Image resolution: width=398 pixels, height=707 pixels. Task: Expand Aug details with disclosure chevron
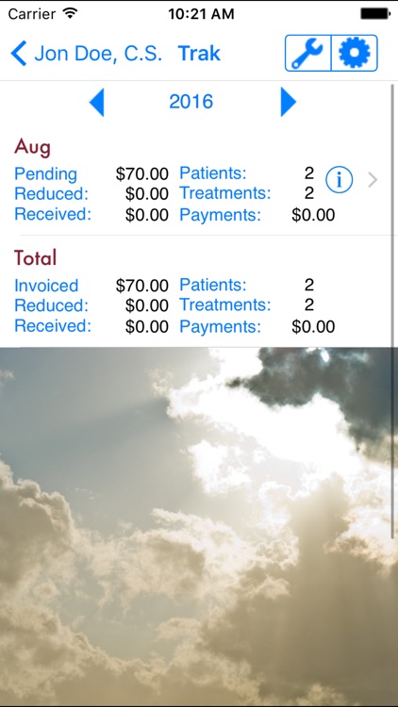373,180
